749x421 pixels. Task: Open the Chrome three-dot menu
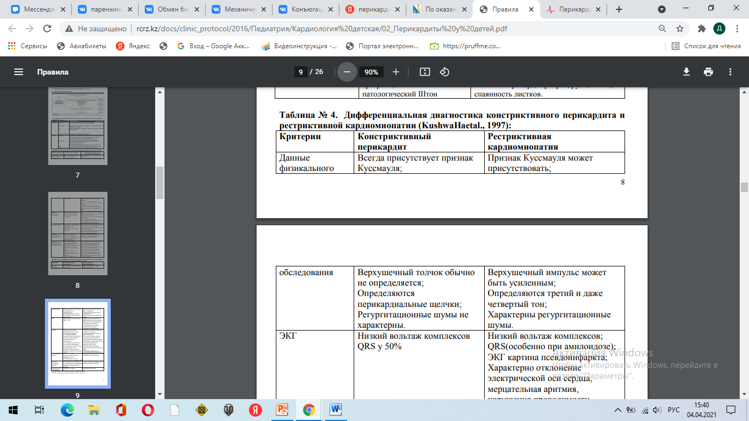click(x=736, y=29)
